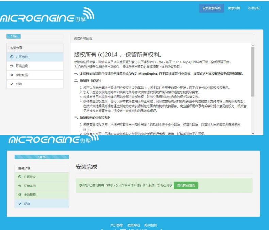Click the 安装微擎系统 button in top navigation
Image resolution: width=269 pixels, height=230 pixels.
pos(211,8)
